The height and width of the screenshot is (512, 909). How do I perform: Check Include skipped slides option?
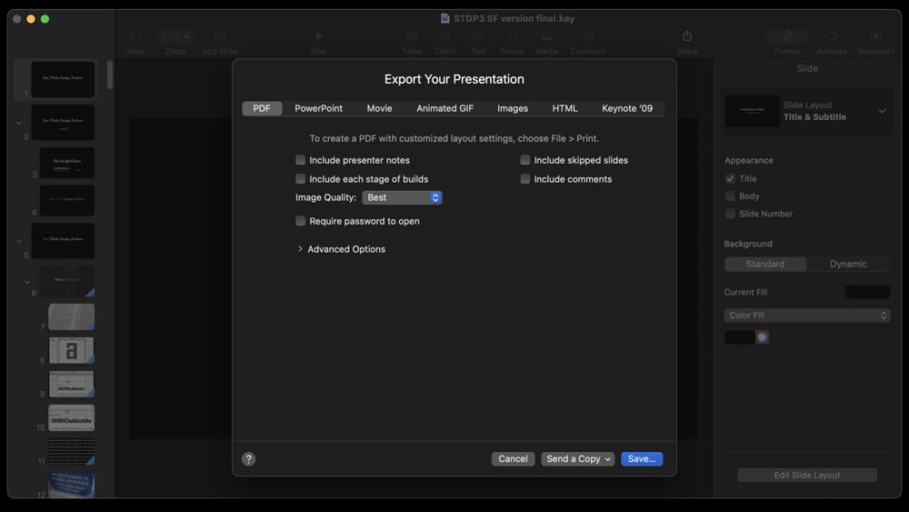pos(525,160)
